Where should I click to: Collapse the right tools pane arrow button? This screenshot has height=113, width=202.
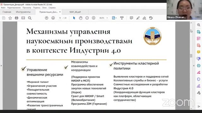[x=199, y=106]
